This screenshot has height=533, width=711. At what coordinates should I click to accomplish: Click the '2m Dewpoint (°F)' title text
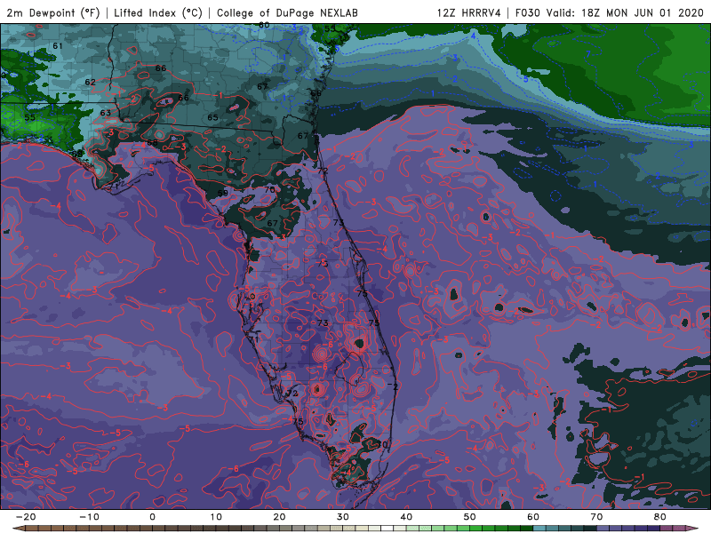click(53, 12)
